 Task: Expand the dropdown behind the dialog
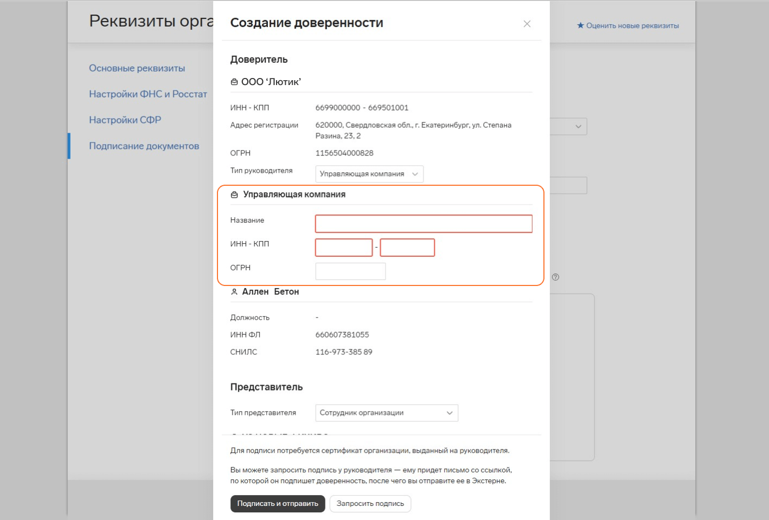(568, 127)
